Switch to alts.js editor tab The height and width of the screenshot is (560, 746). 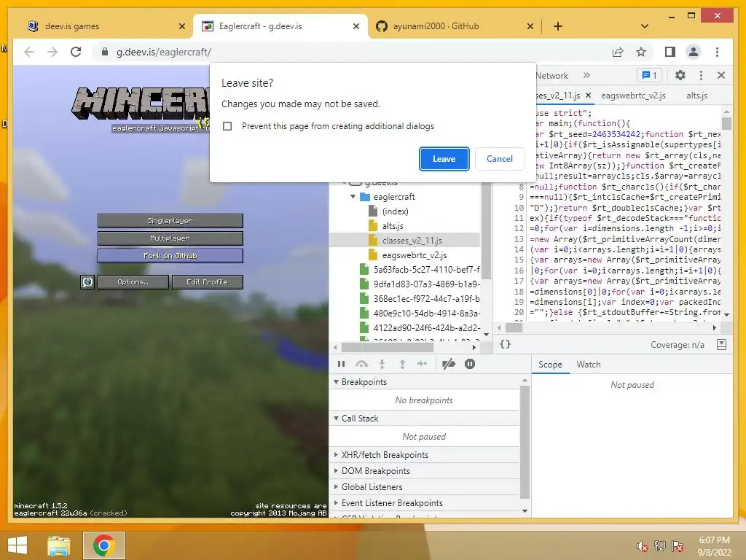point(696,96)
